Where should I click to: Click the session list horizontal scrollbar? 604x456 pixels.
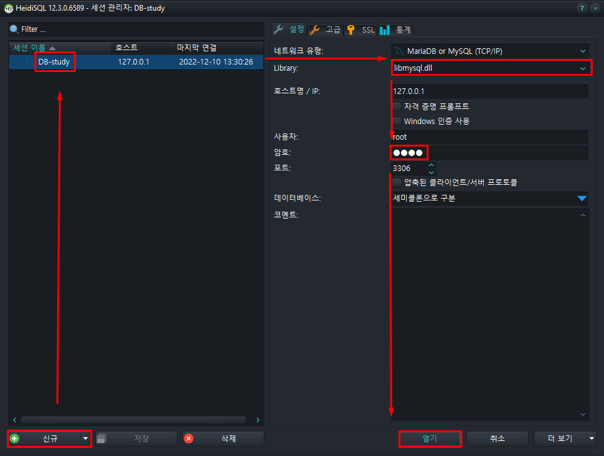[133, 420]
